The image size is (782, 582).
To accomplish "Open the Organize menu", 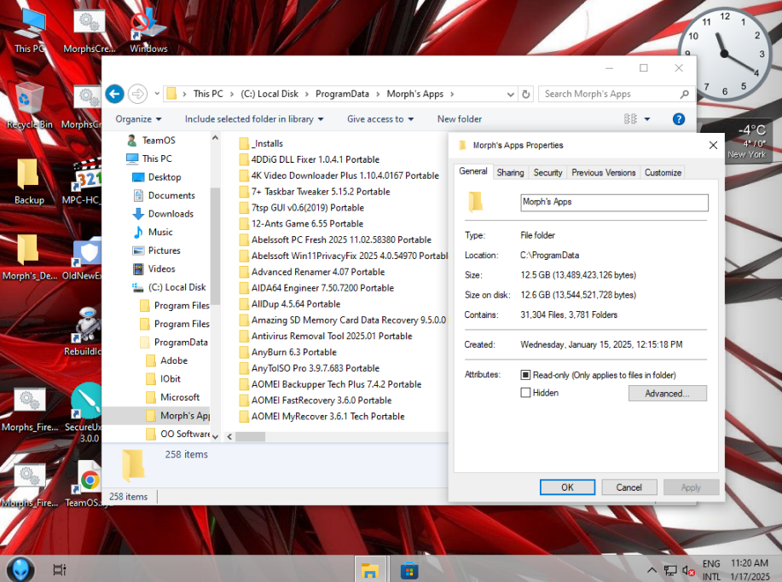I will 138,119.
